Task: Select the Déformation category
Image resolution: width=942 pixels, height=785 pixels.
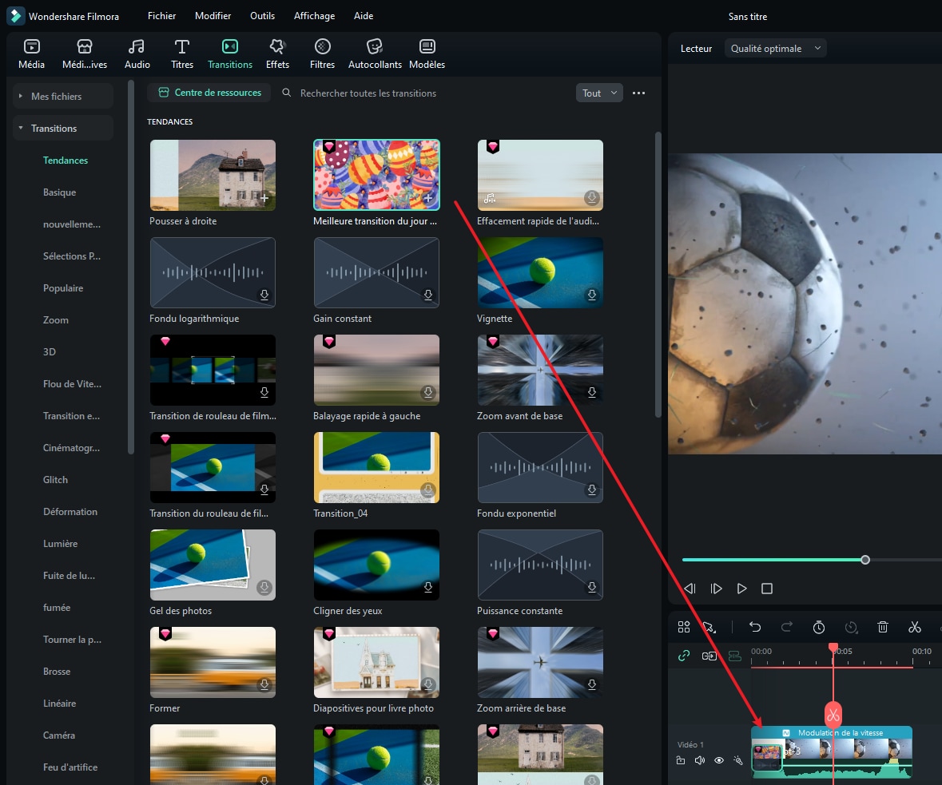Action: 70,512
